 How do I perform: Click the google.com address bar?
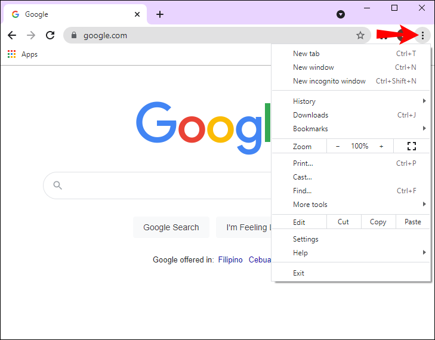(x=217, y=35)
